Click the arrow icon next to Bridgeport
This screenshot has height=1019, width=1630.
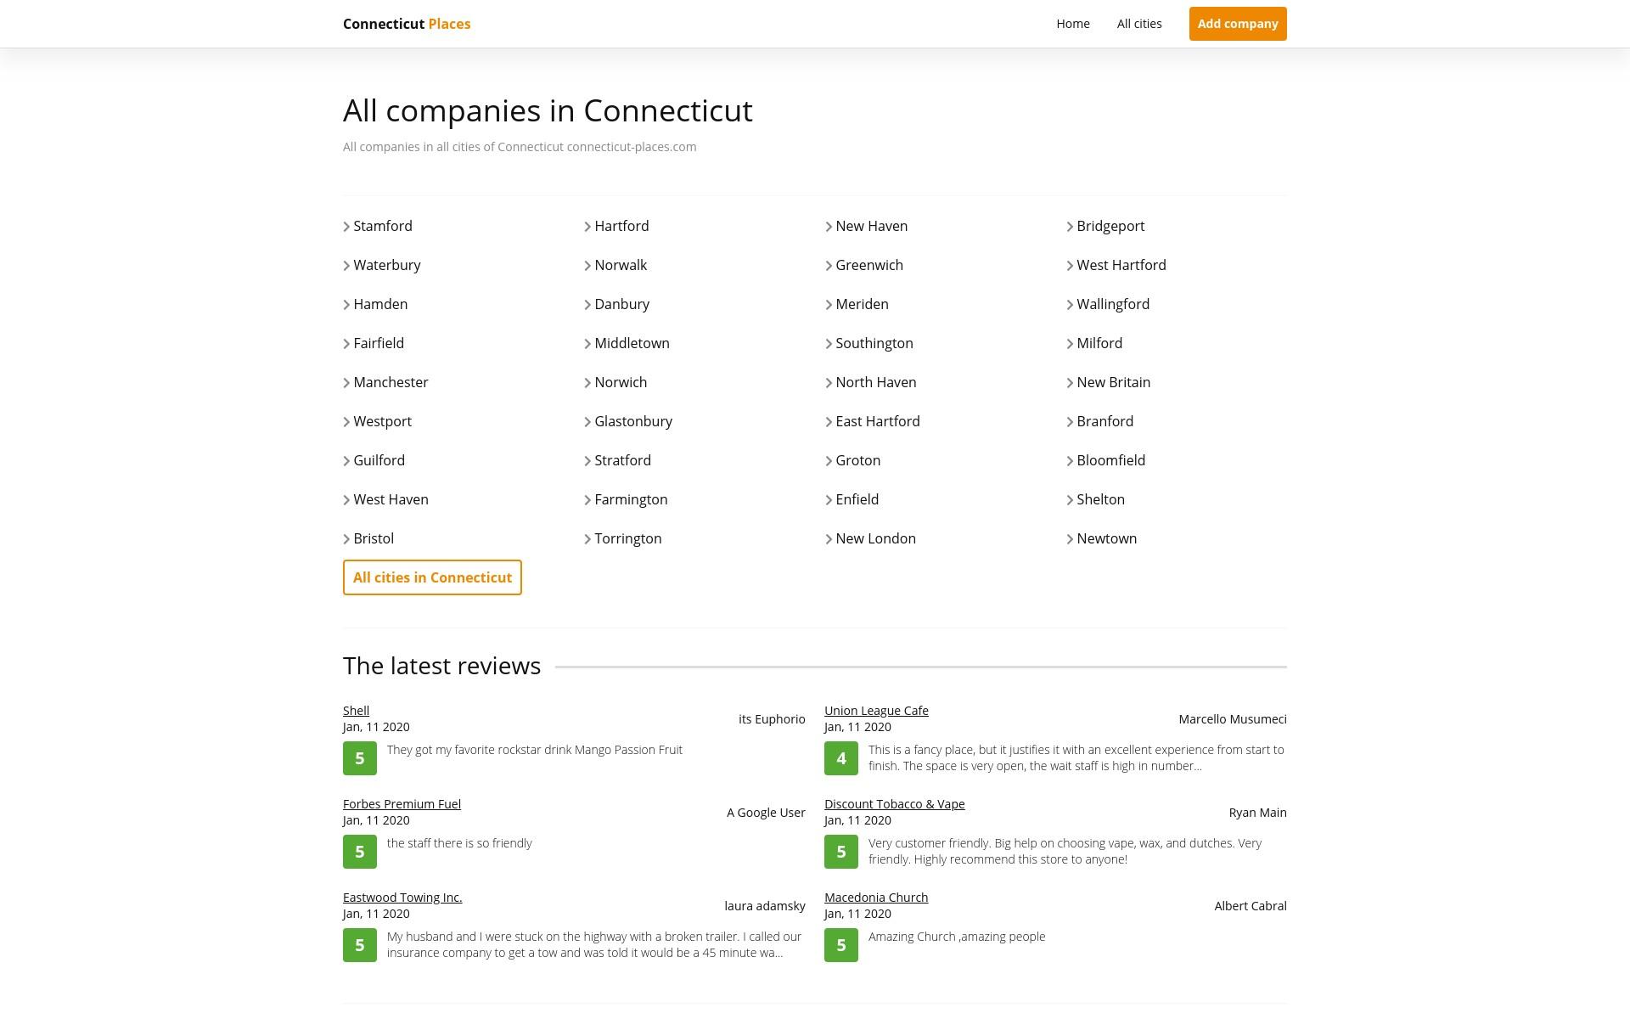click(1070, 227)
